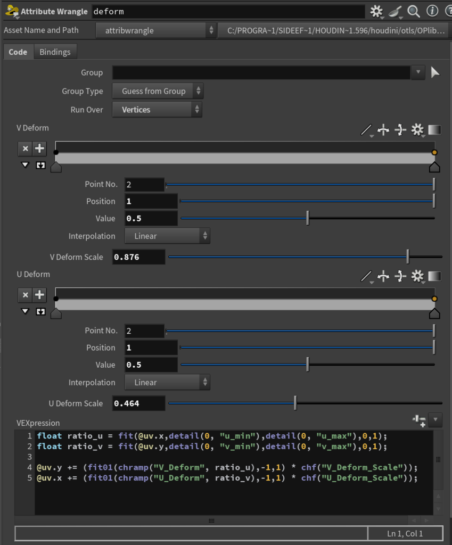Click VEXpression create spare parameters icon
The image size is (452, 545).
point(419,420)
